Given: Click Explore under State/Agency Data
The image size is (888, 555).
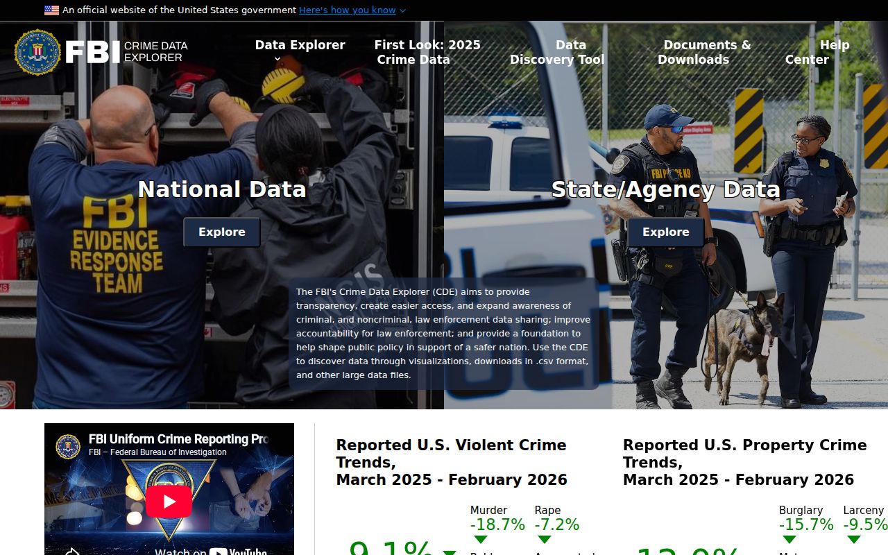Looking at the screenshot, I should [x=666, y=232].
